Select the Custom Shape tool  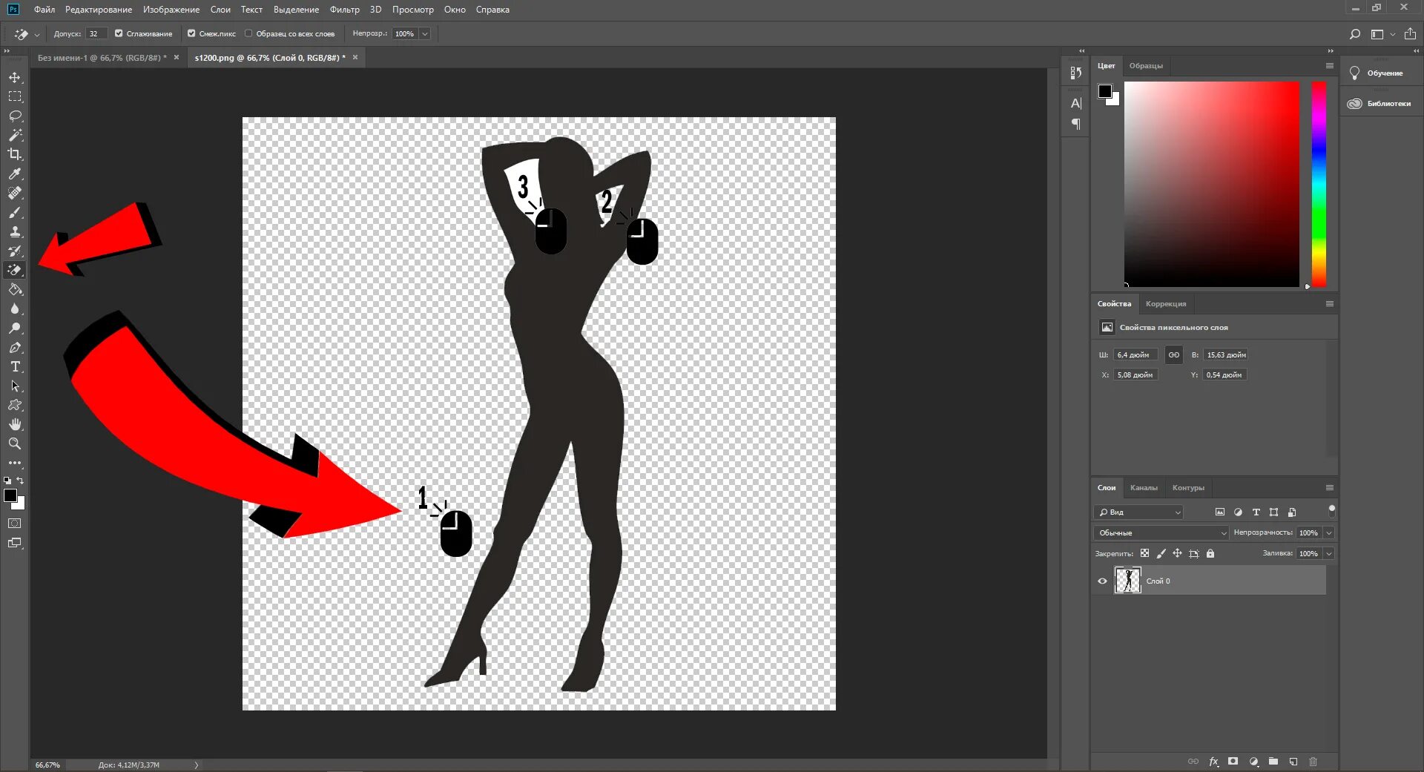click(x=15, y=406)
